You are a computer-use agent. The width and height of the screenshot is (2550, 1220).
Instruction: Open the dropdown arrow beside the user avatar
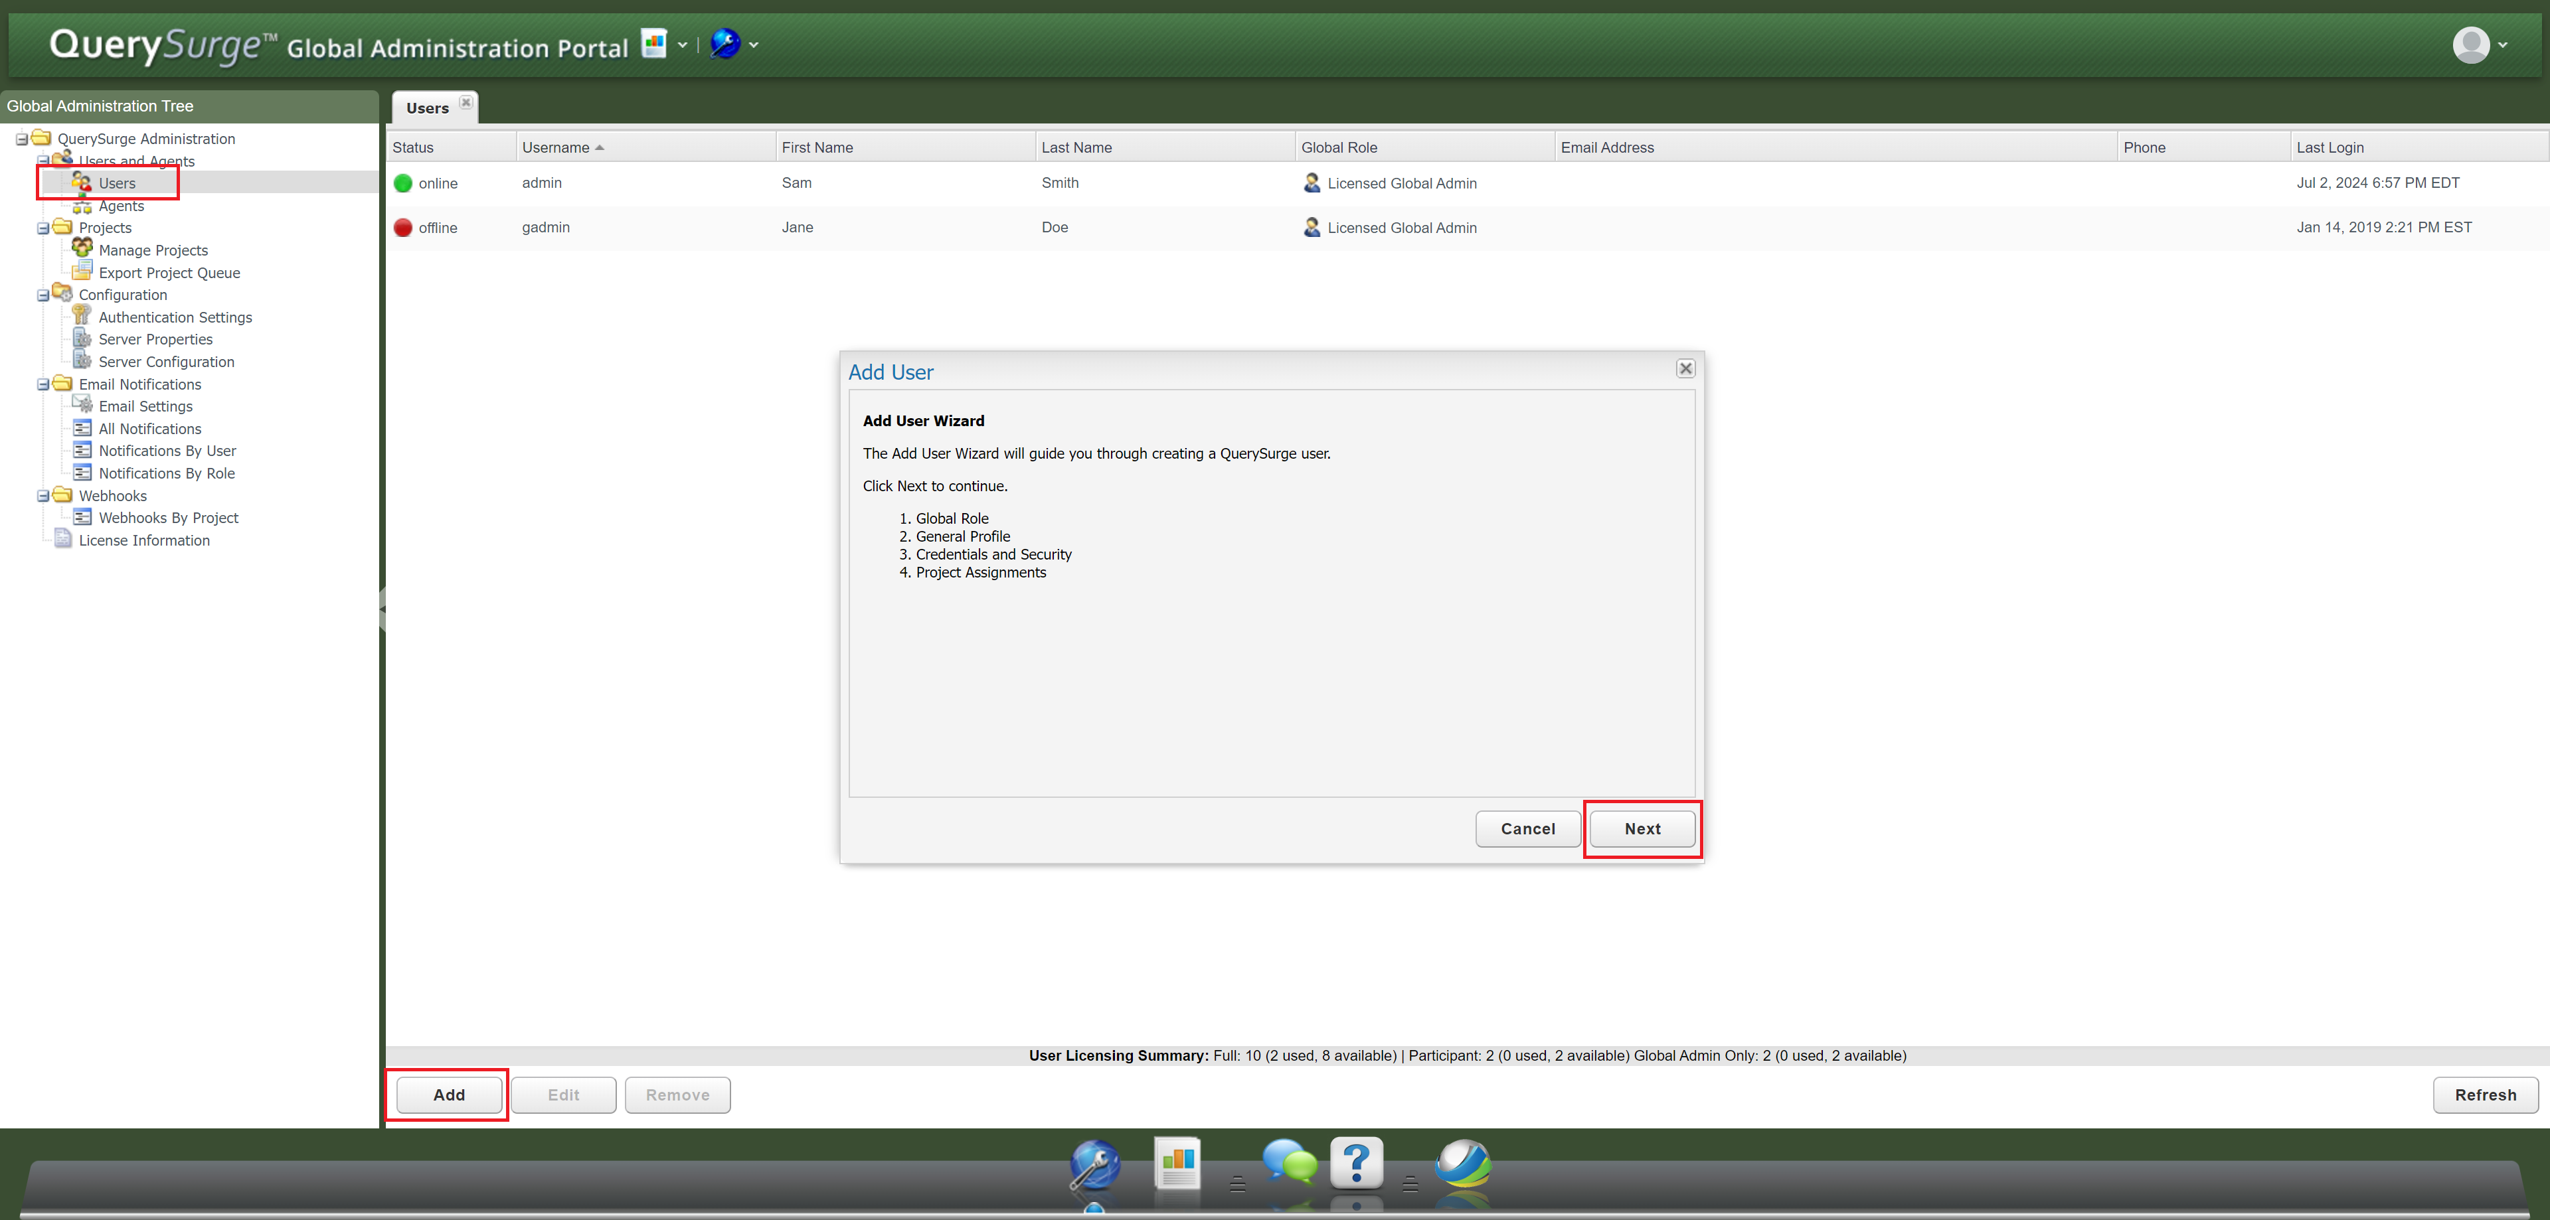tap(2502, 44)
